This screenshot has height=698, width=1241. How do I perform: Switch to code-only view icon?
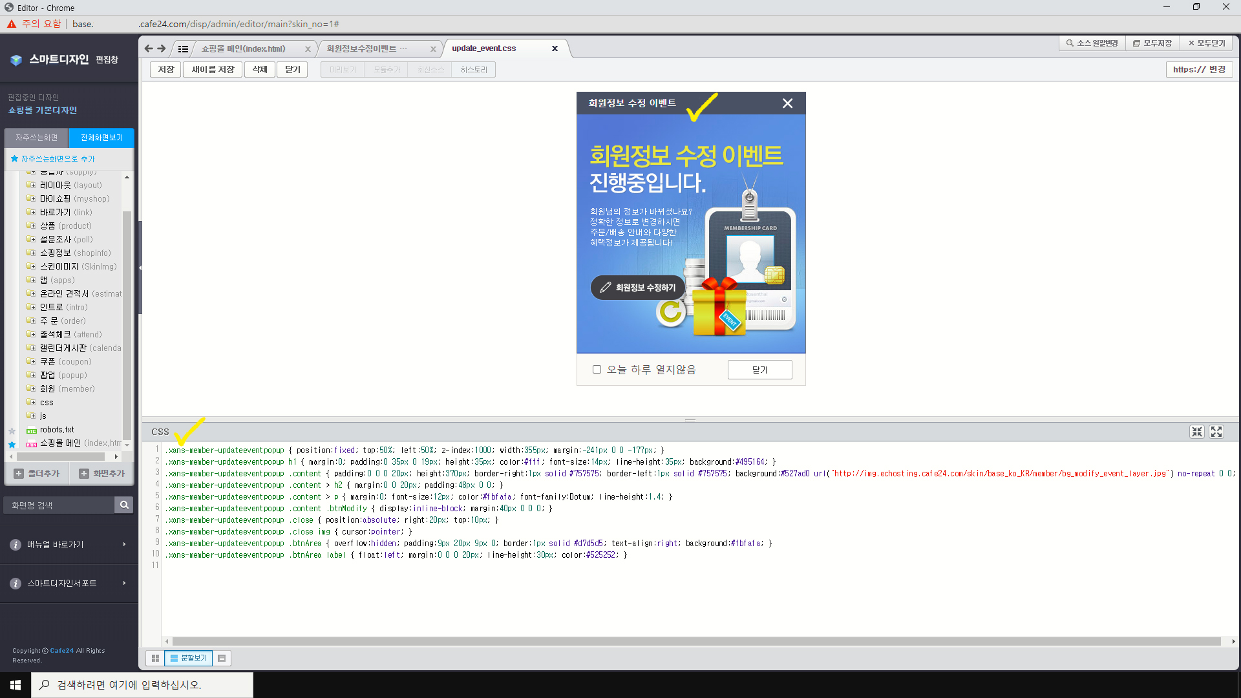pyautogui.click(x=222, y=658)
